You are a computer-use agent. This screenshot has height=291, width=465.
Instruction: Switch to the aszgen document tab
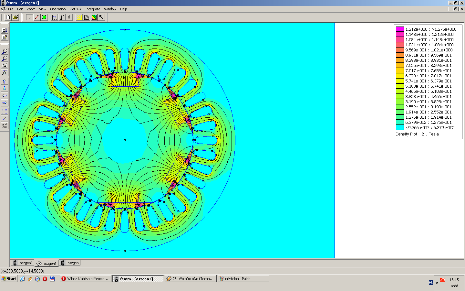pyautogui.click(x=69, y=263)
